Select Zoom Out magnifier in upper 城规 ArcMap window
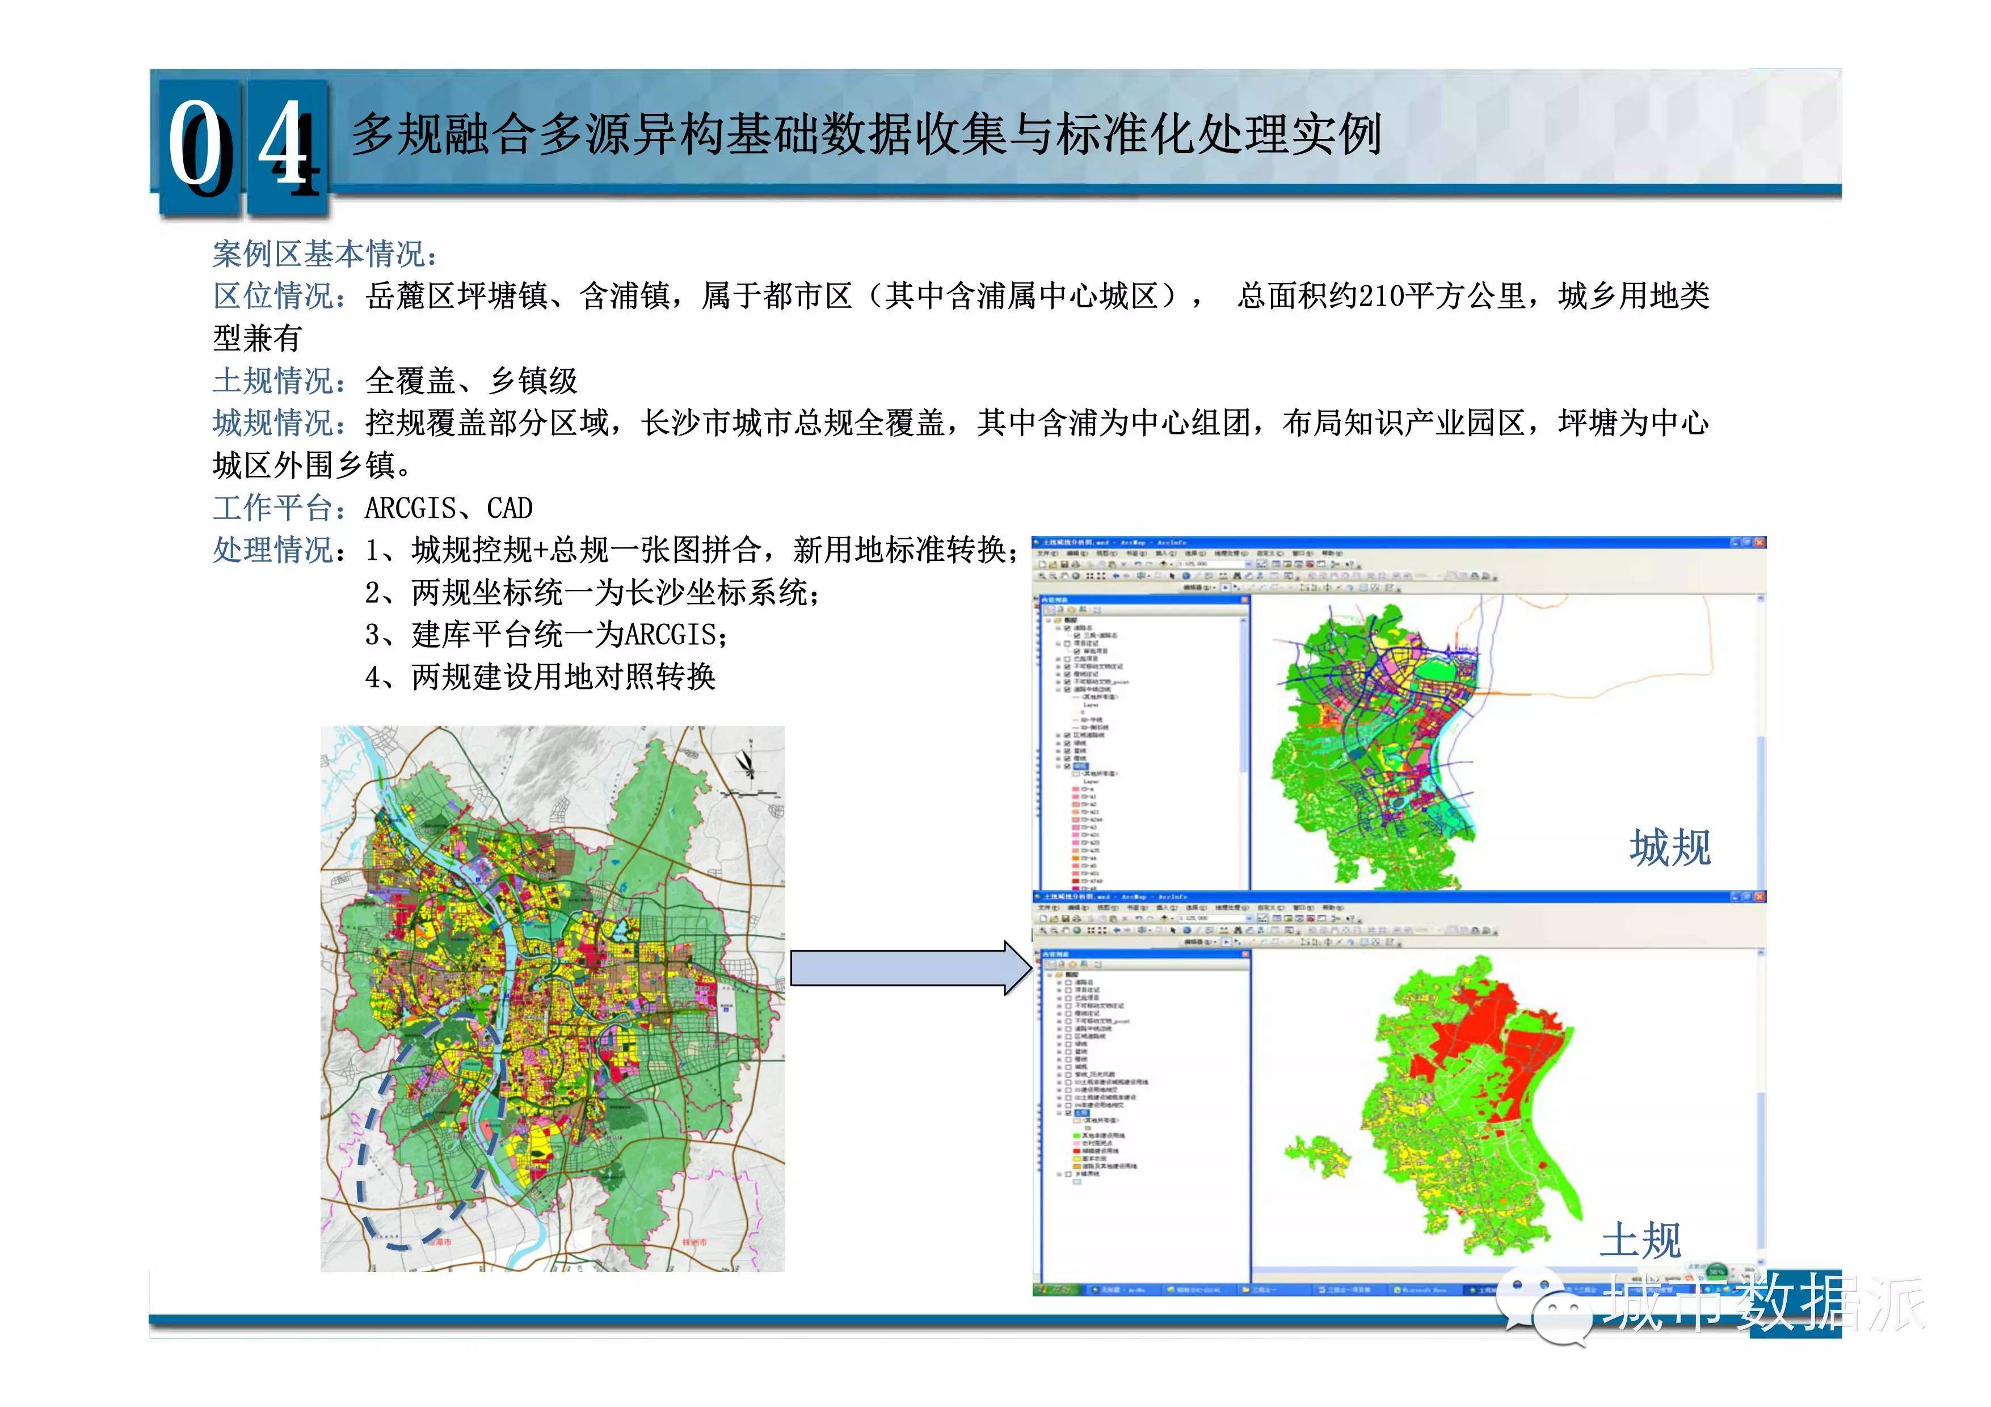 (1054, 577)
